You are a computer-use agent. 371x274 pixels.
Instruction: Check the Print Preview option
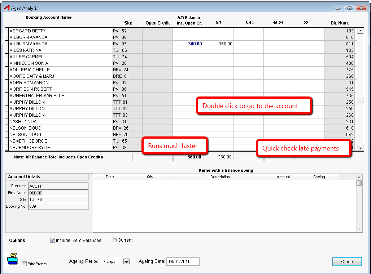coord(25,264)
